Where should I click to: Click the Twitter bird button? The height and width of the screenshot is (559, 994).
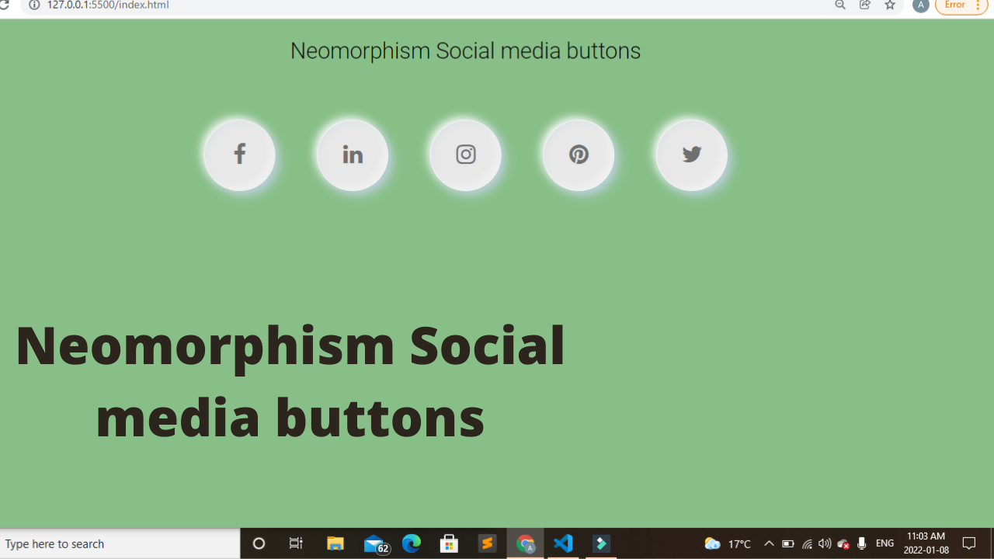692,155
